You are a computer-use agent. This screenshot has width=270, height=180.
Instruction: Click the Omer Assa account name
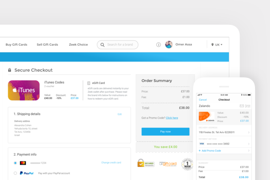pyautogui.click(x=184, y=45)
